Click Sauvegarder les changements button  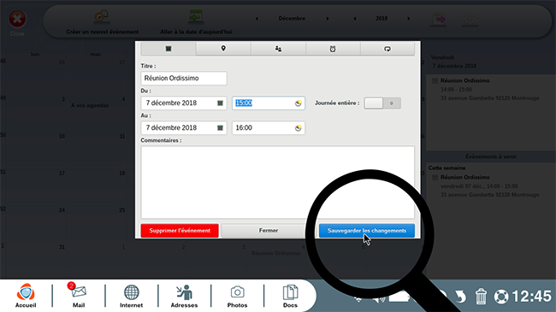click(367, 231)
